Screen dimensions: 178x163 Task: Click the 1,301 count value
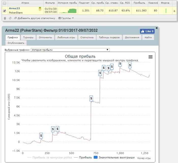(86, 11)
